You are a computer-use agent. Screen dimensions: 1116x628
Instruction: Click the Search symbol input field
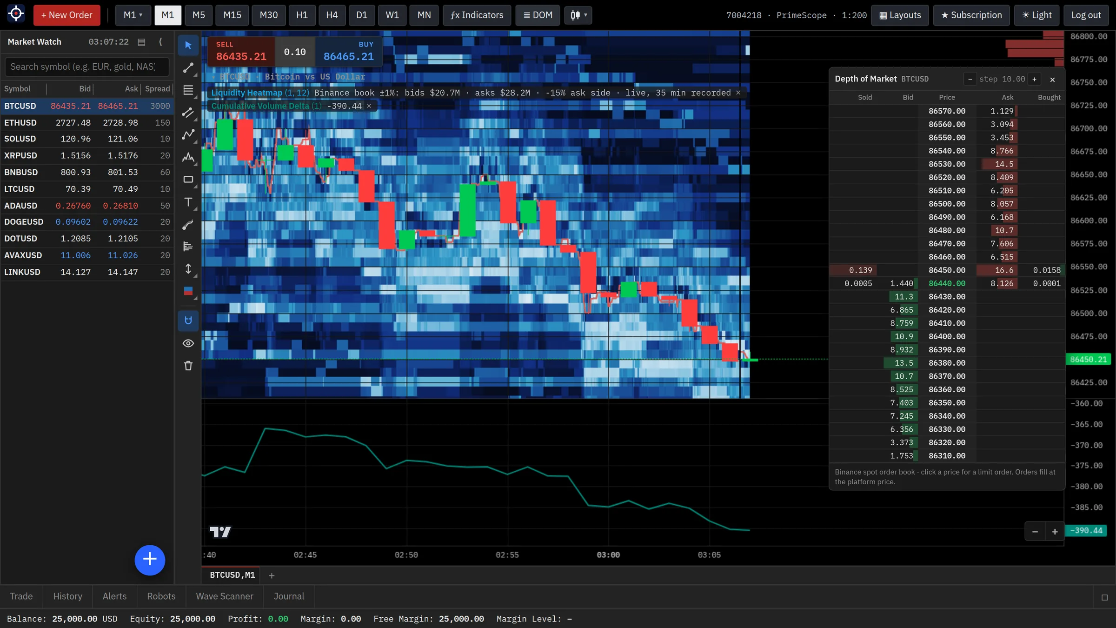pos(87,67)
